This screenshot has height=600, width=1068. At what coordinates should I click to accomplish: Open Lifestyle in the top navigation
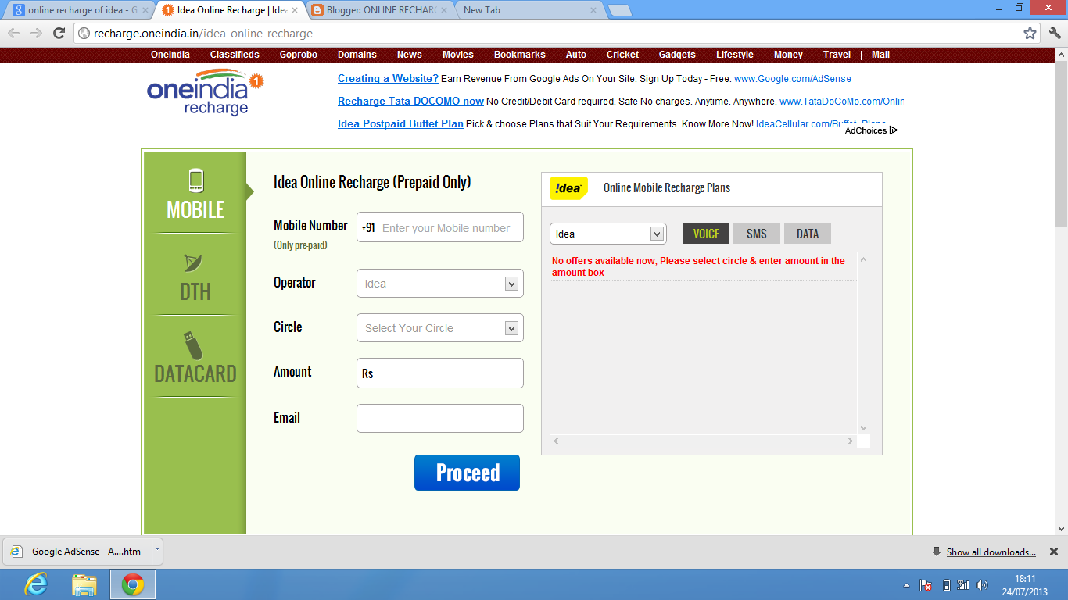[x=735, y=55]
